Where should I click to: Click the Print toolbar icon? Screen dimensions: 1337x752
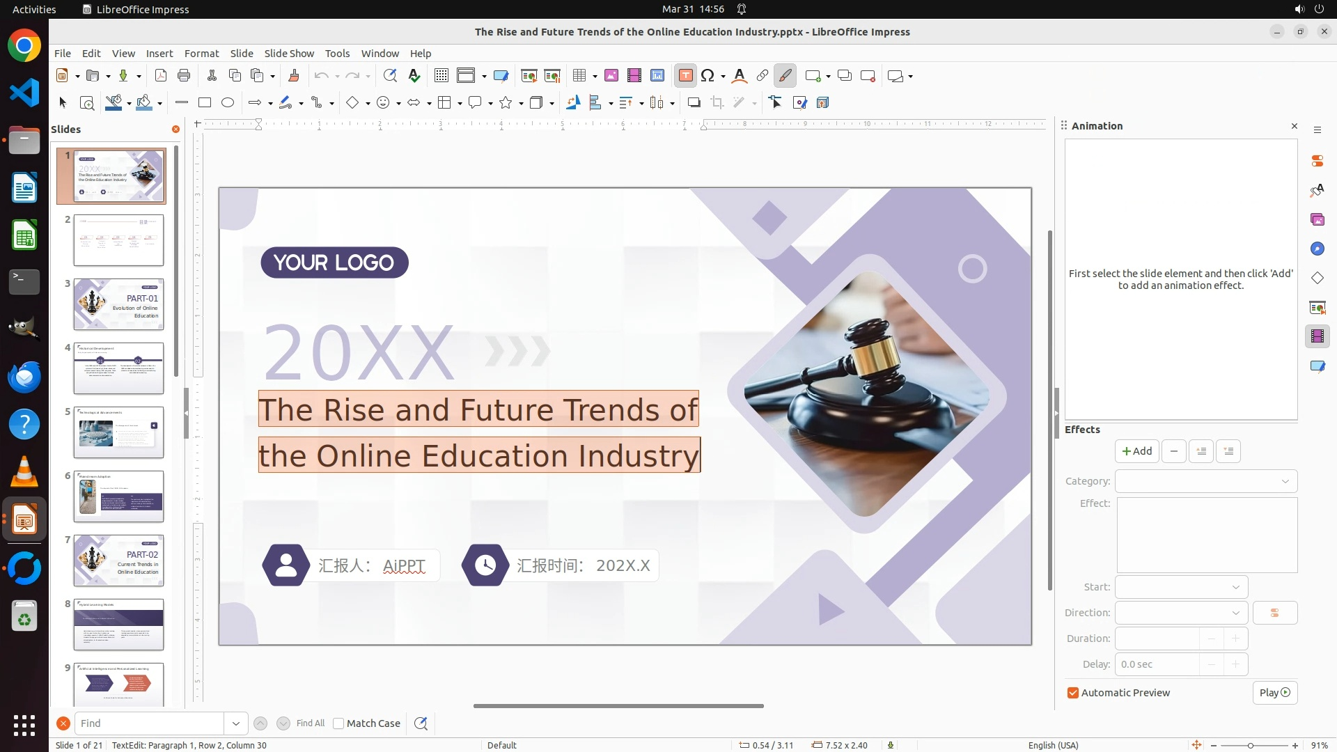[184, 76]
